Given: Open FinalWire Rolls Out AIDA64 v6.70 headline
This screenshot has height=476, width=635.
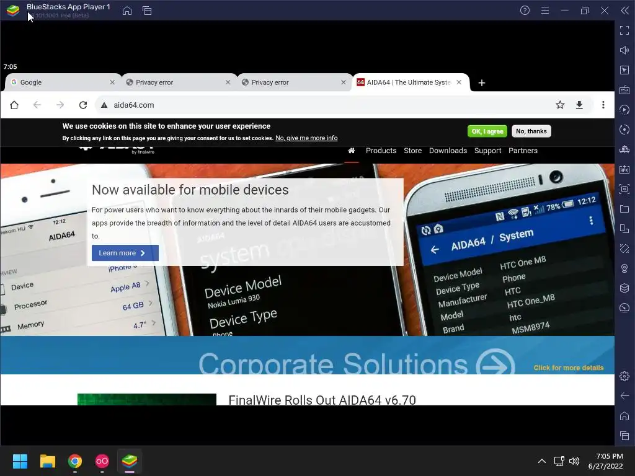Looking at the screenshot, I should [x=322, y=400].
